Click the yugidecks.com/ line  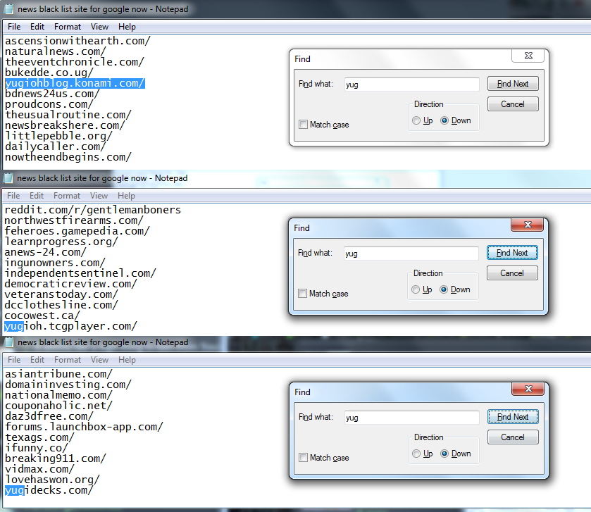point(49,489)
